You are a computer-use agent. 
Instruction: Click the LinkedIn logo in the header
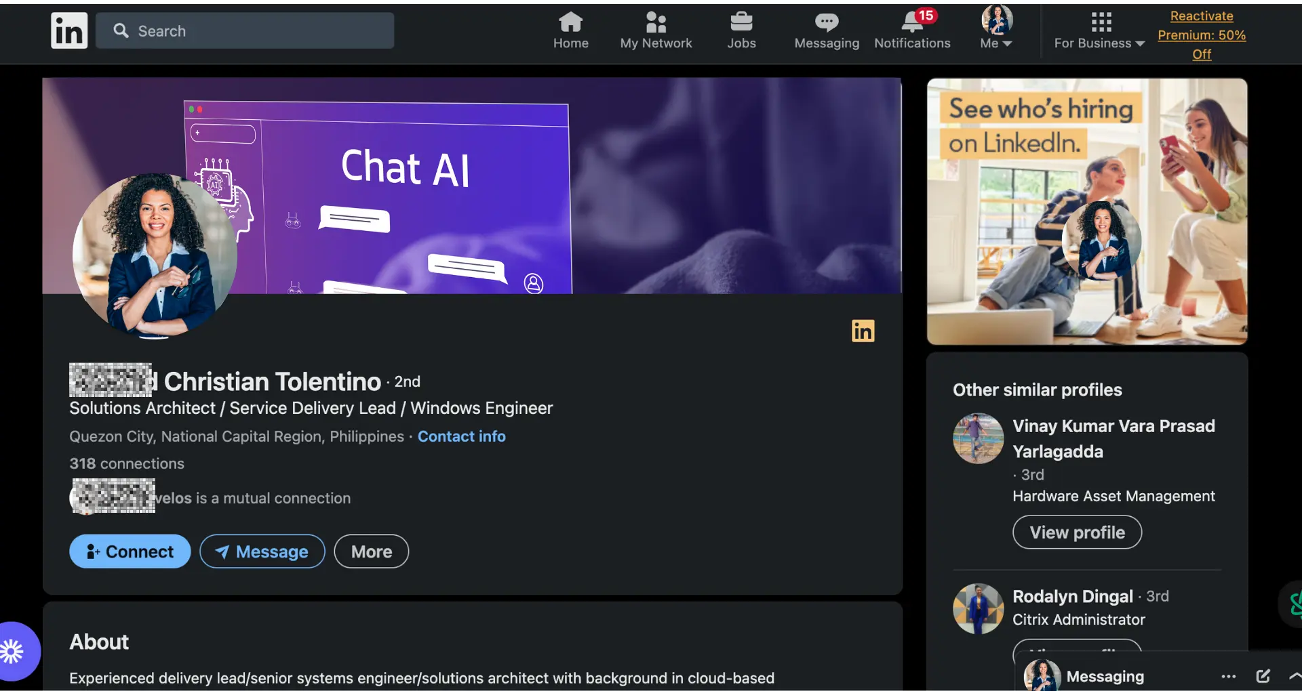69,30
